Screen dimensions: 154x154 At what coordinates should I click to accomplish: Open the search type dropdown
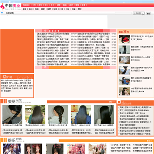(x=139, y=13)
